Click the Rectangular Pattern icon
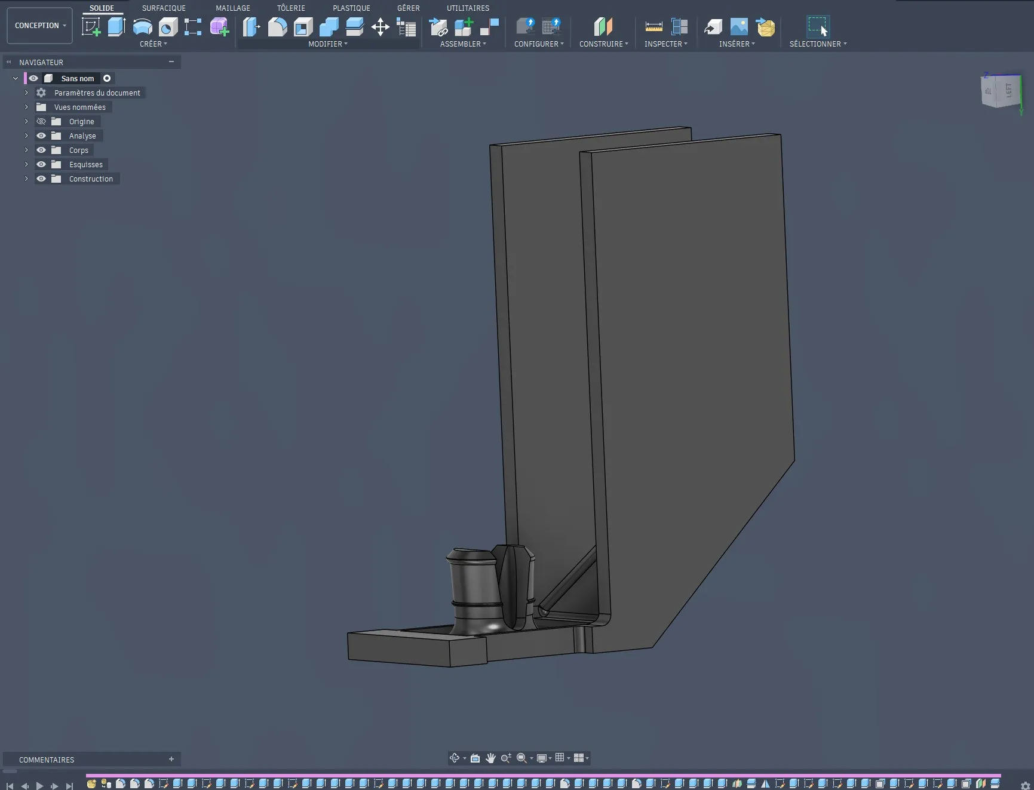 [193, 27]
